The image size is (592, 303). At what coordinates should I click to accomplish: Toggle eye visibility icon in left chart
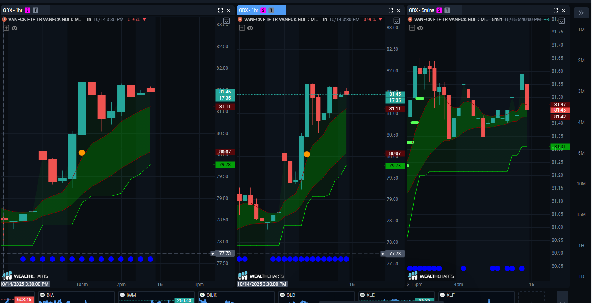click(14, 28)
